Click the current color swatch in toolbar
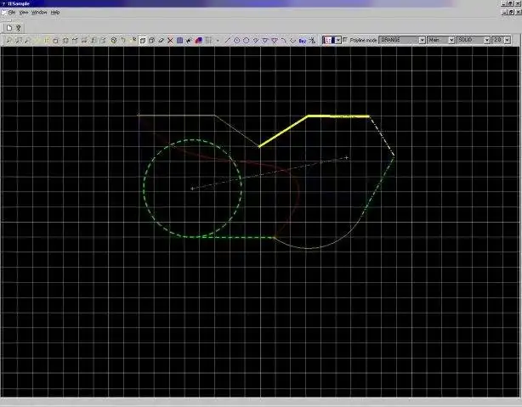 pos(329,40)
